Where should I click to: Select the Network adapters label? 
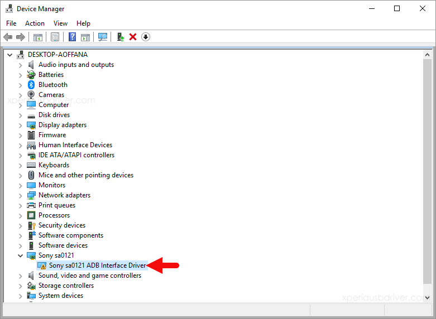[x=64, y=195]
